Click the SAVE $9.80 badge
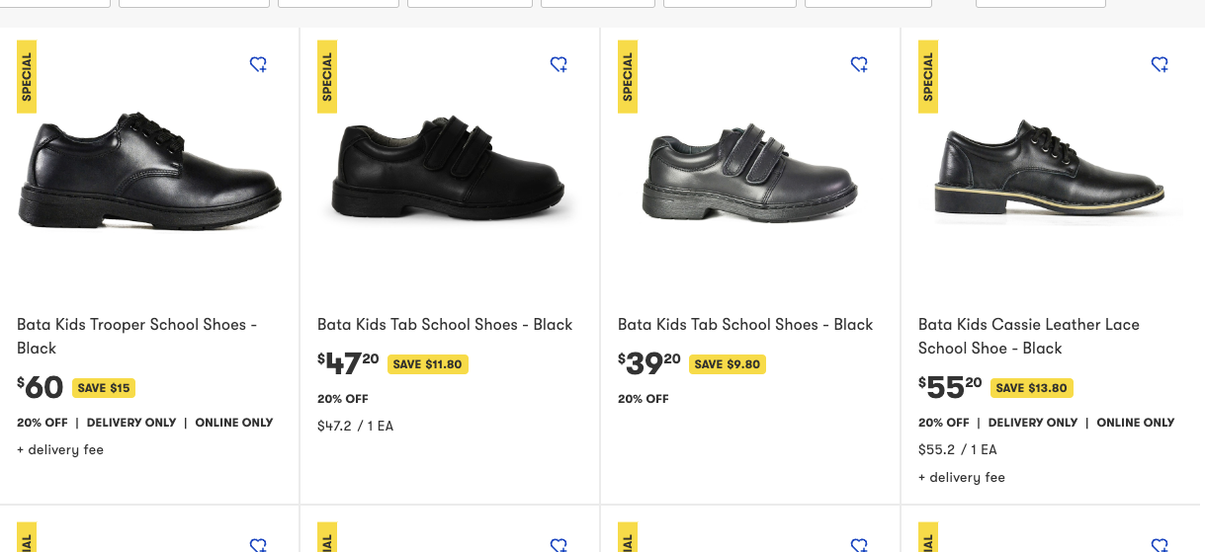This screenshot has width=1205, height=552. click(727, 364)
